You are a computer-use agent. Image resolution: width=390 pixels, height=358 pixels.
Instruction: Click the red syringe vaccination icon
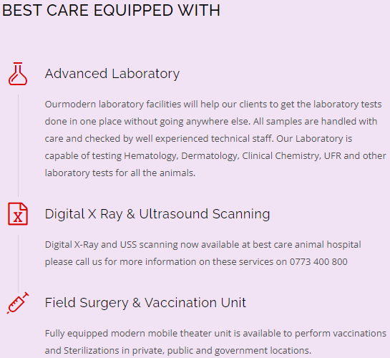click(18, 303)
